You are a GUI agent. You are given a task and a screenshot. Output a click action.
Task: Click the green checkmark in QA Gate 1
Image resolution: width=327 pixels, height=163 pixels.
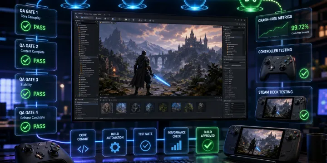coord(25,26)
